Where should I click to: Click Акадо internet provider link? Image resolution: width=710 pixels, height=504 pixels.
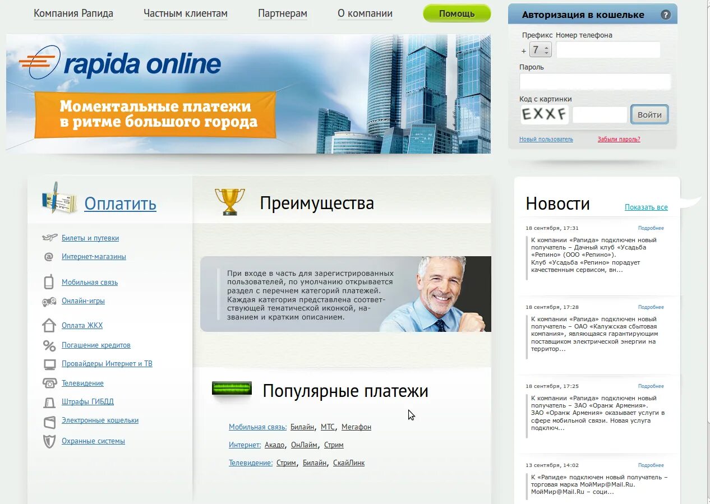[274, 445]
